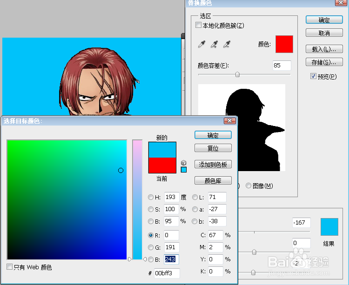349x285 pixels.
Task: Click 取消 in the Replace Color dialog
Action: pyautogui.click(x=324, y=33)
